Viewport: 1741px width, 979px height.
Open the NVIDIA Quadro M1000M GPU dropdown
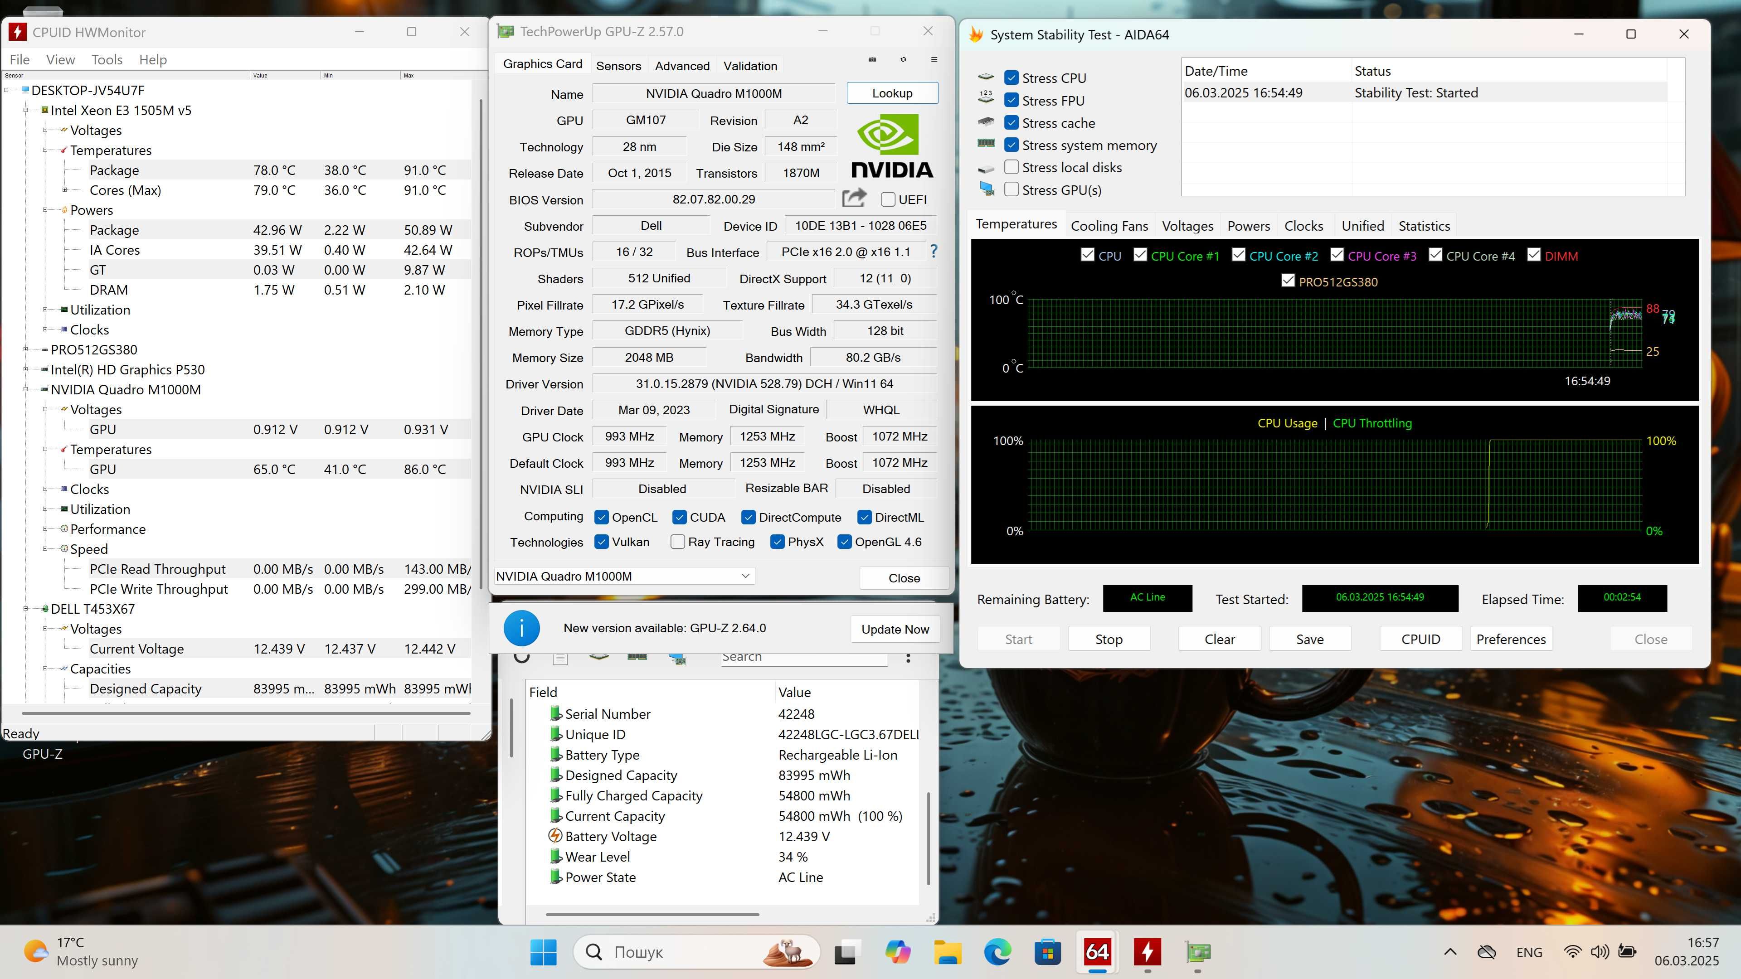pyautogui.click(x=624, y=577)
